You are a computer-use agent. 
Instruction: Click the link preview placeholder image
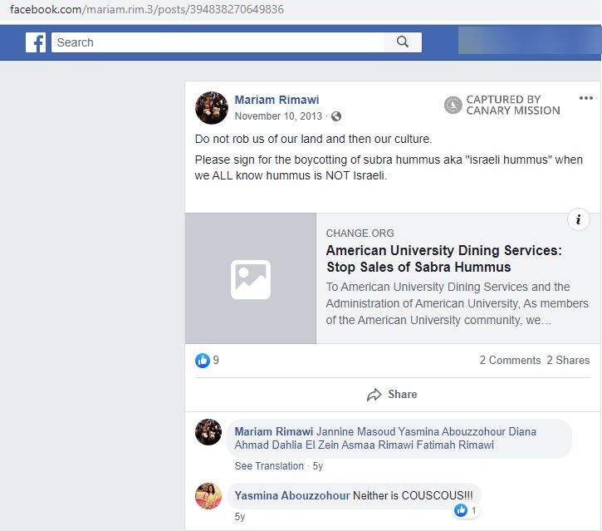(250, 279)
